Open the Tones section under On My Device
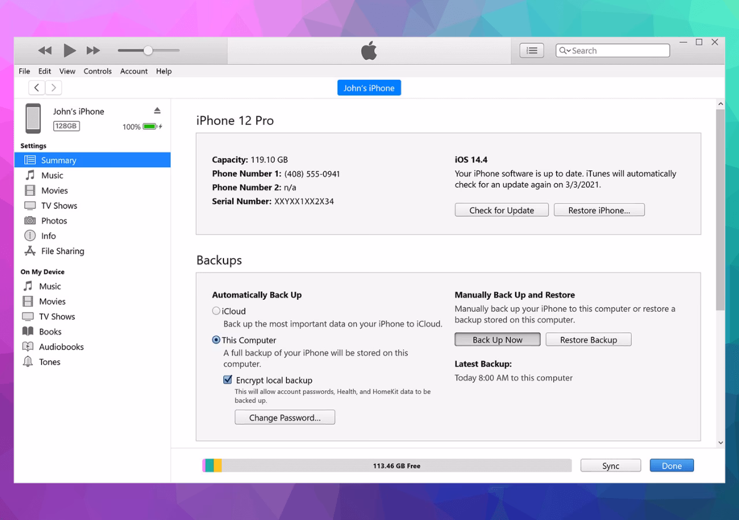Image resolution: width=739 pixels, height=520 pixels. 49,362
